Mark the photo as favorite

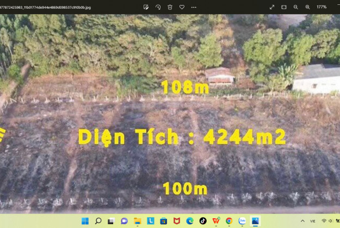[182, 7]
